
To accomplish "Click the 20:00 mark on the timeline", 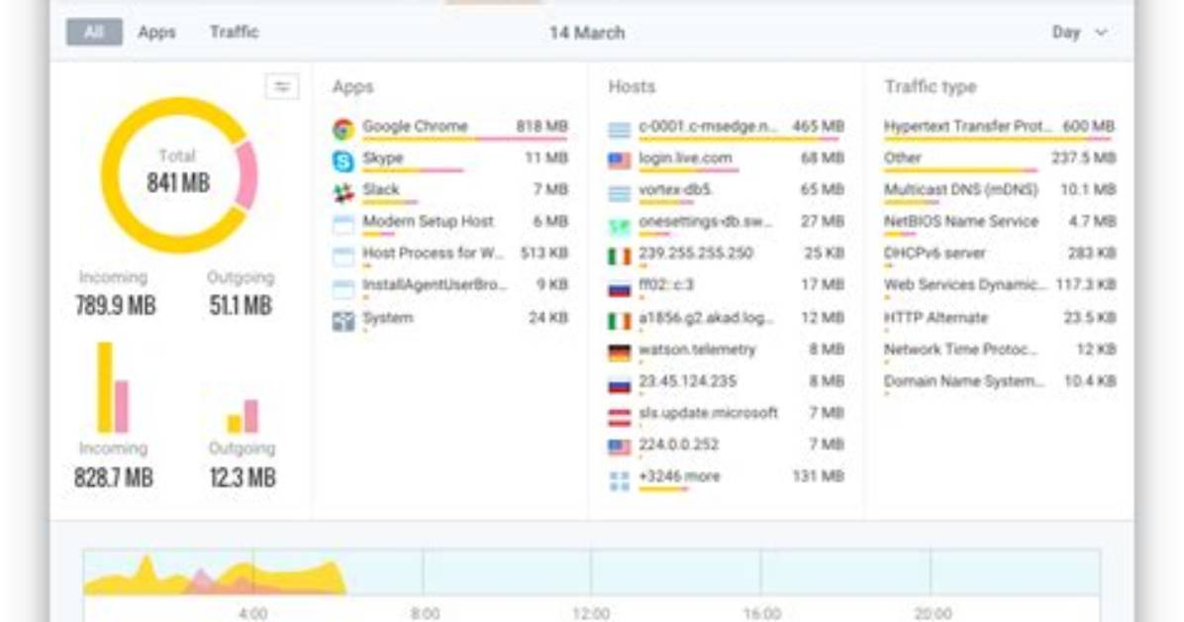I will (933, 613).
